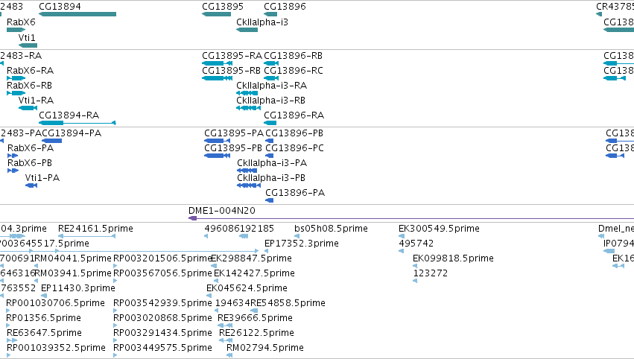Viewport: 634px width, 359px height.
Task: Select the CG13895-RA transcript label
Action: click(x=232, y=55)
